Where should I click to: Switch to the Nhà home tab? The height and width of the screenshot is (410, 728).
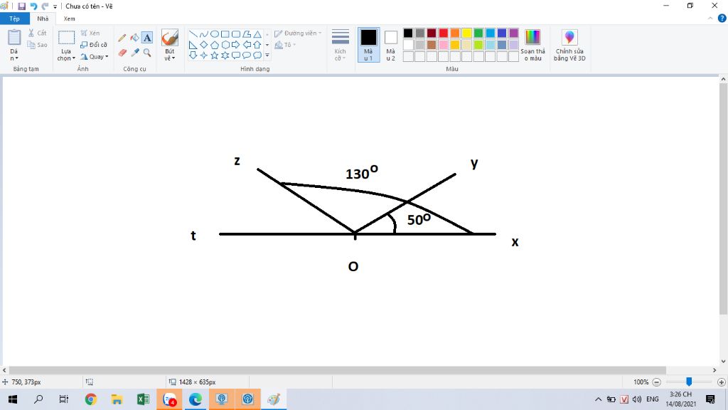pyautogui.click(x=43, y=19)
